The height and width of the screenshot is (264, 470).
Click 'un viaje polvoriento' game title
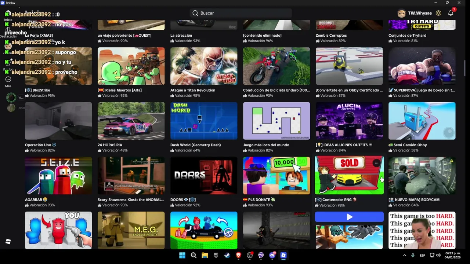click(124, 36)
